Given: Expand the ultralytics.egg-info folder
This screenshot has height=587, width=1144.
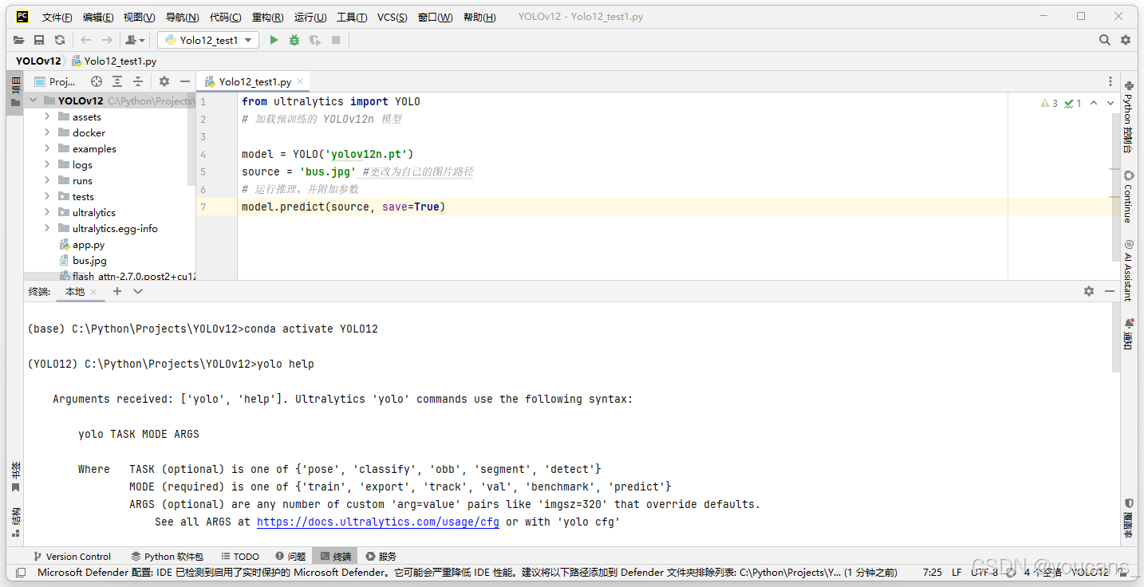Looking at the screenshot, I should [47, 228].
